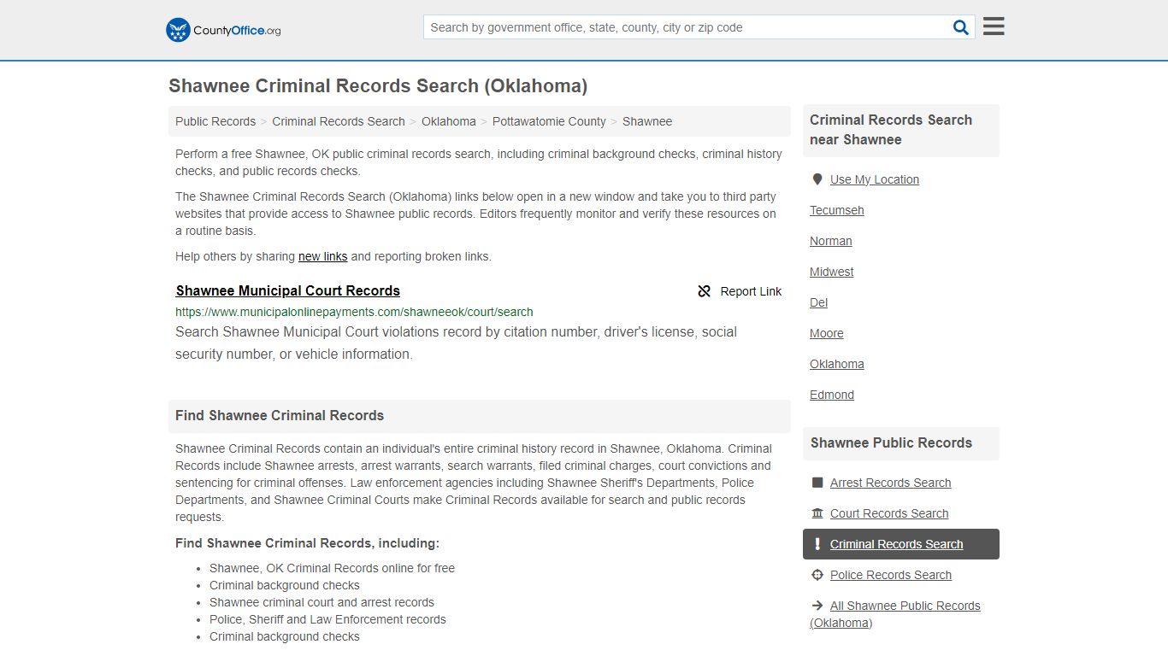Open Pottawatomie County breadcrumb
1168x656 pixels.
tap(549, 121)
